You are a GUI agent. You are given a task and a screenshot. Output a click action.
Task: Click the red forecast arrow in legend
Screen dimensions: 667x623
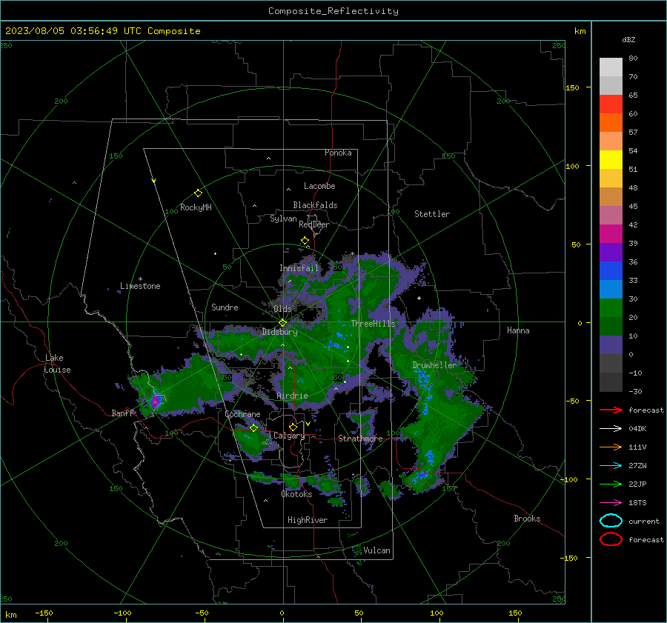pos(611,410)
